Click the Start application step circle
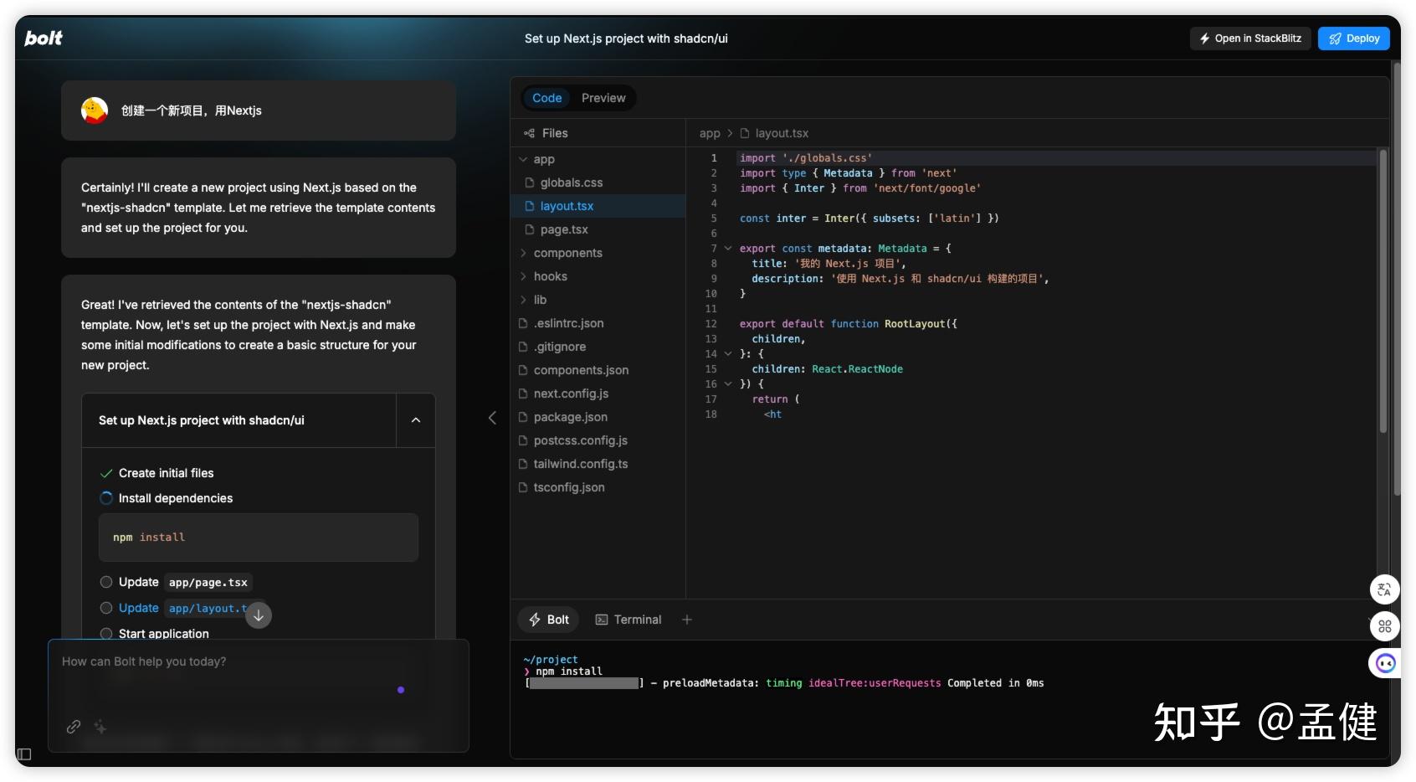The width and height of the screenshot is (1416, 782). (106, 634)
